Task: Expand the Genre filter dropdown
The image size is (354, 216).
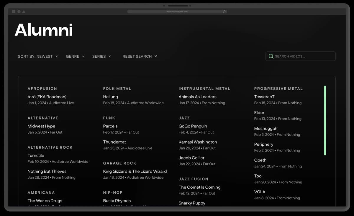Action: coord(75,56)
